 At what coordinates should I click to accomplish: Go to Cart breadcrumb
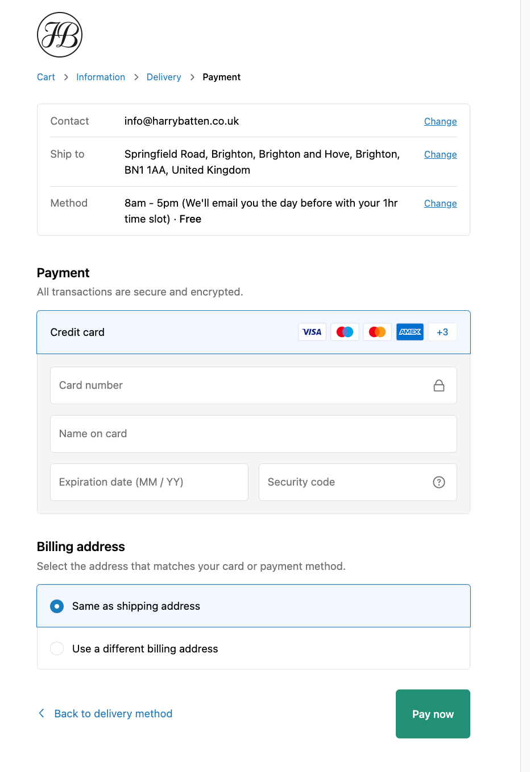click(x=46, y=77)
